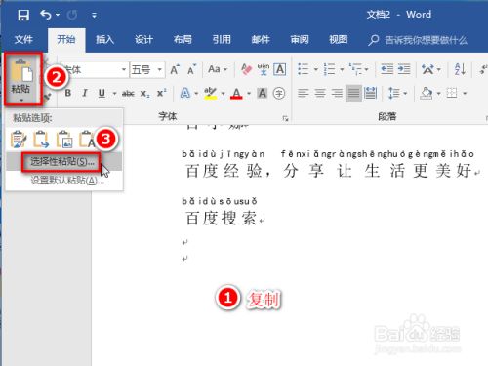Click the redo (repeat) button
488x366 pixels.
[72, 15]
